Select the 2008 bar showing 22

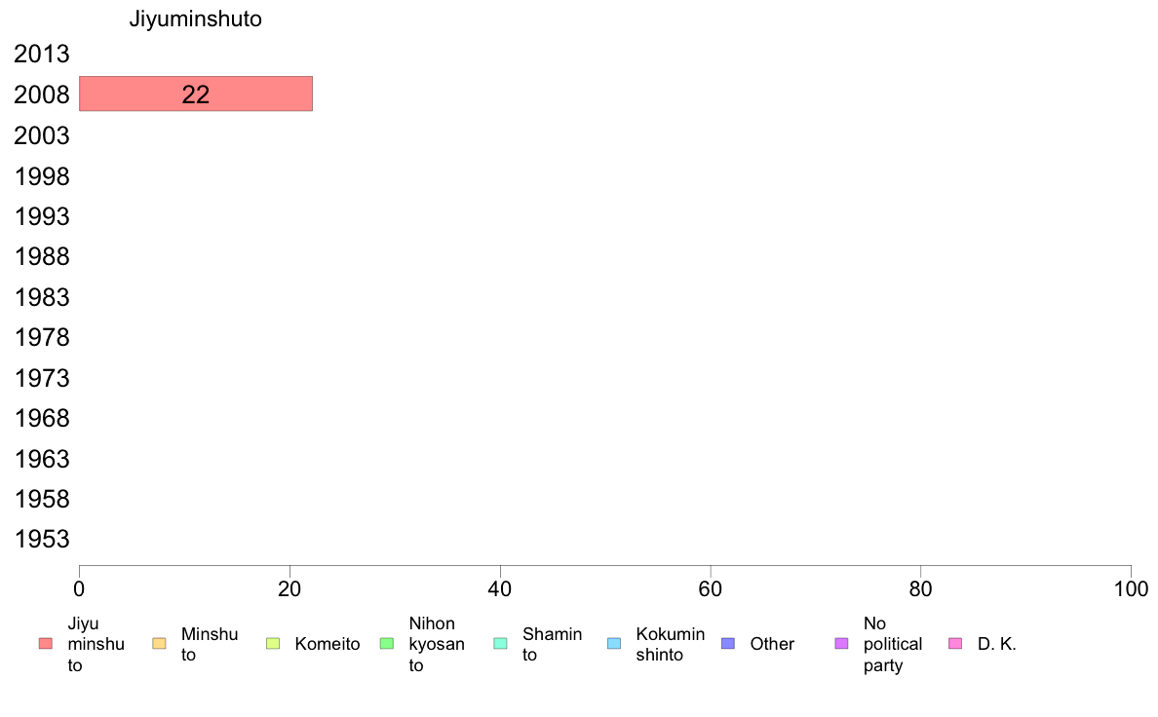(x=195, y=94)
